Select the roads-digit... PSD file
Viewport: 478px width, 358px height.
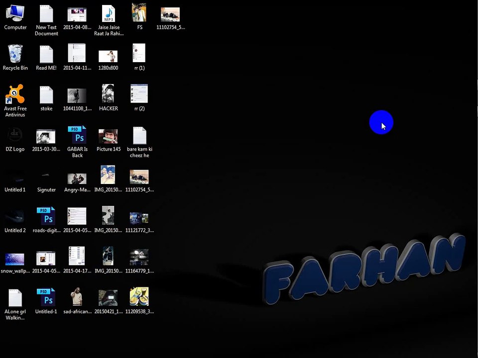point(46,220)
